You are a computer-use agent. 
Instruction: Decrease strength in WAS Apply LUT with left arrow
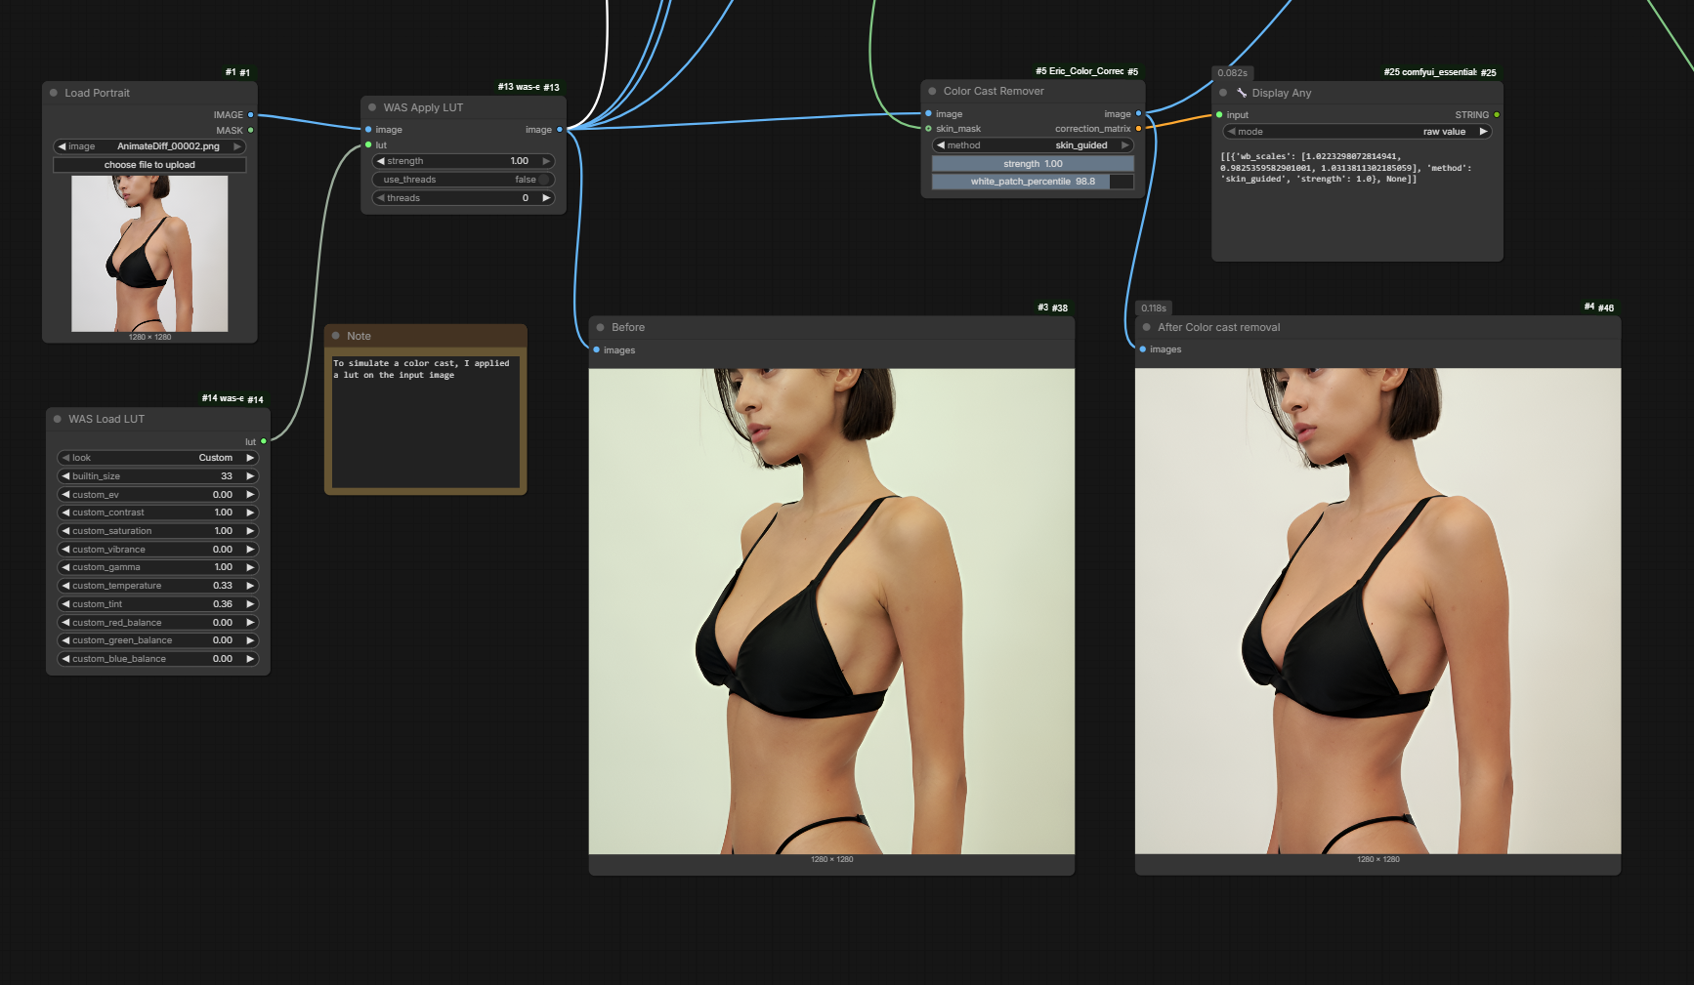click(x=381, y=161)
